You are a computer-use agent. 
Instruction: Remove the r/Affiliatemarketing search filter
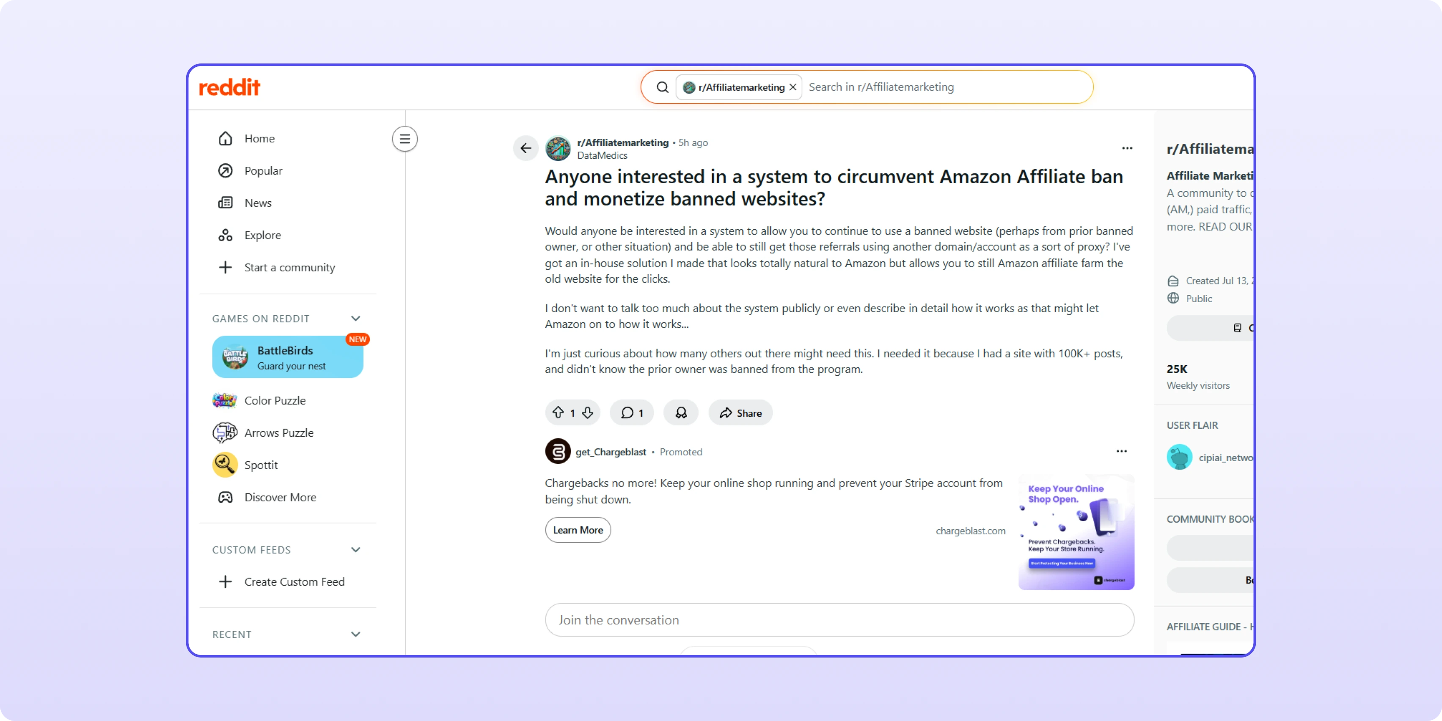point(793,87)
